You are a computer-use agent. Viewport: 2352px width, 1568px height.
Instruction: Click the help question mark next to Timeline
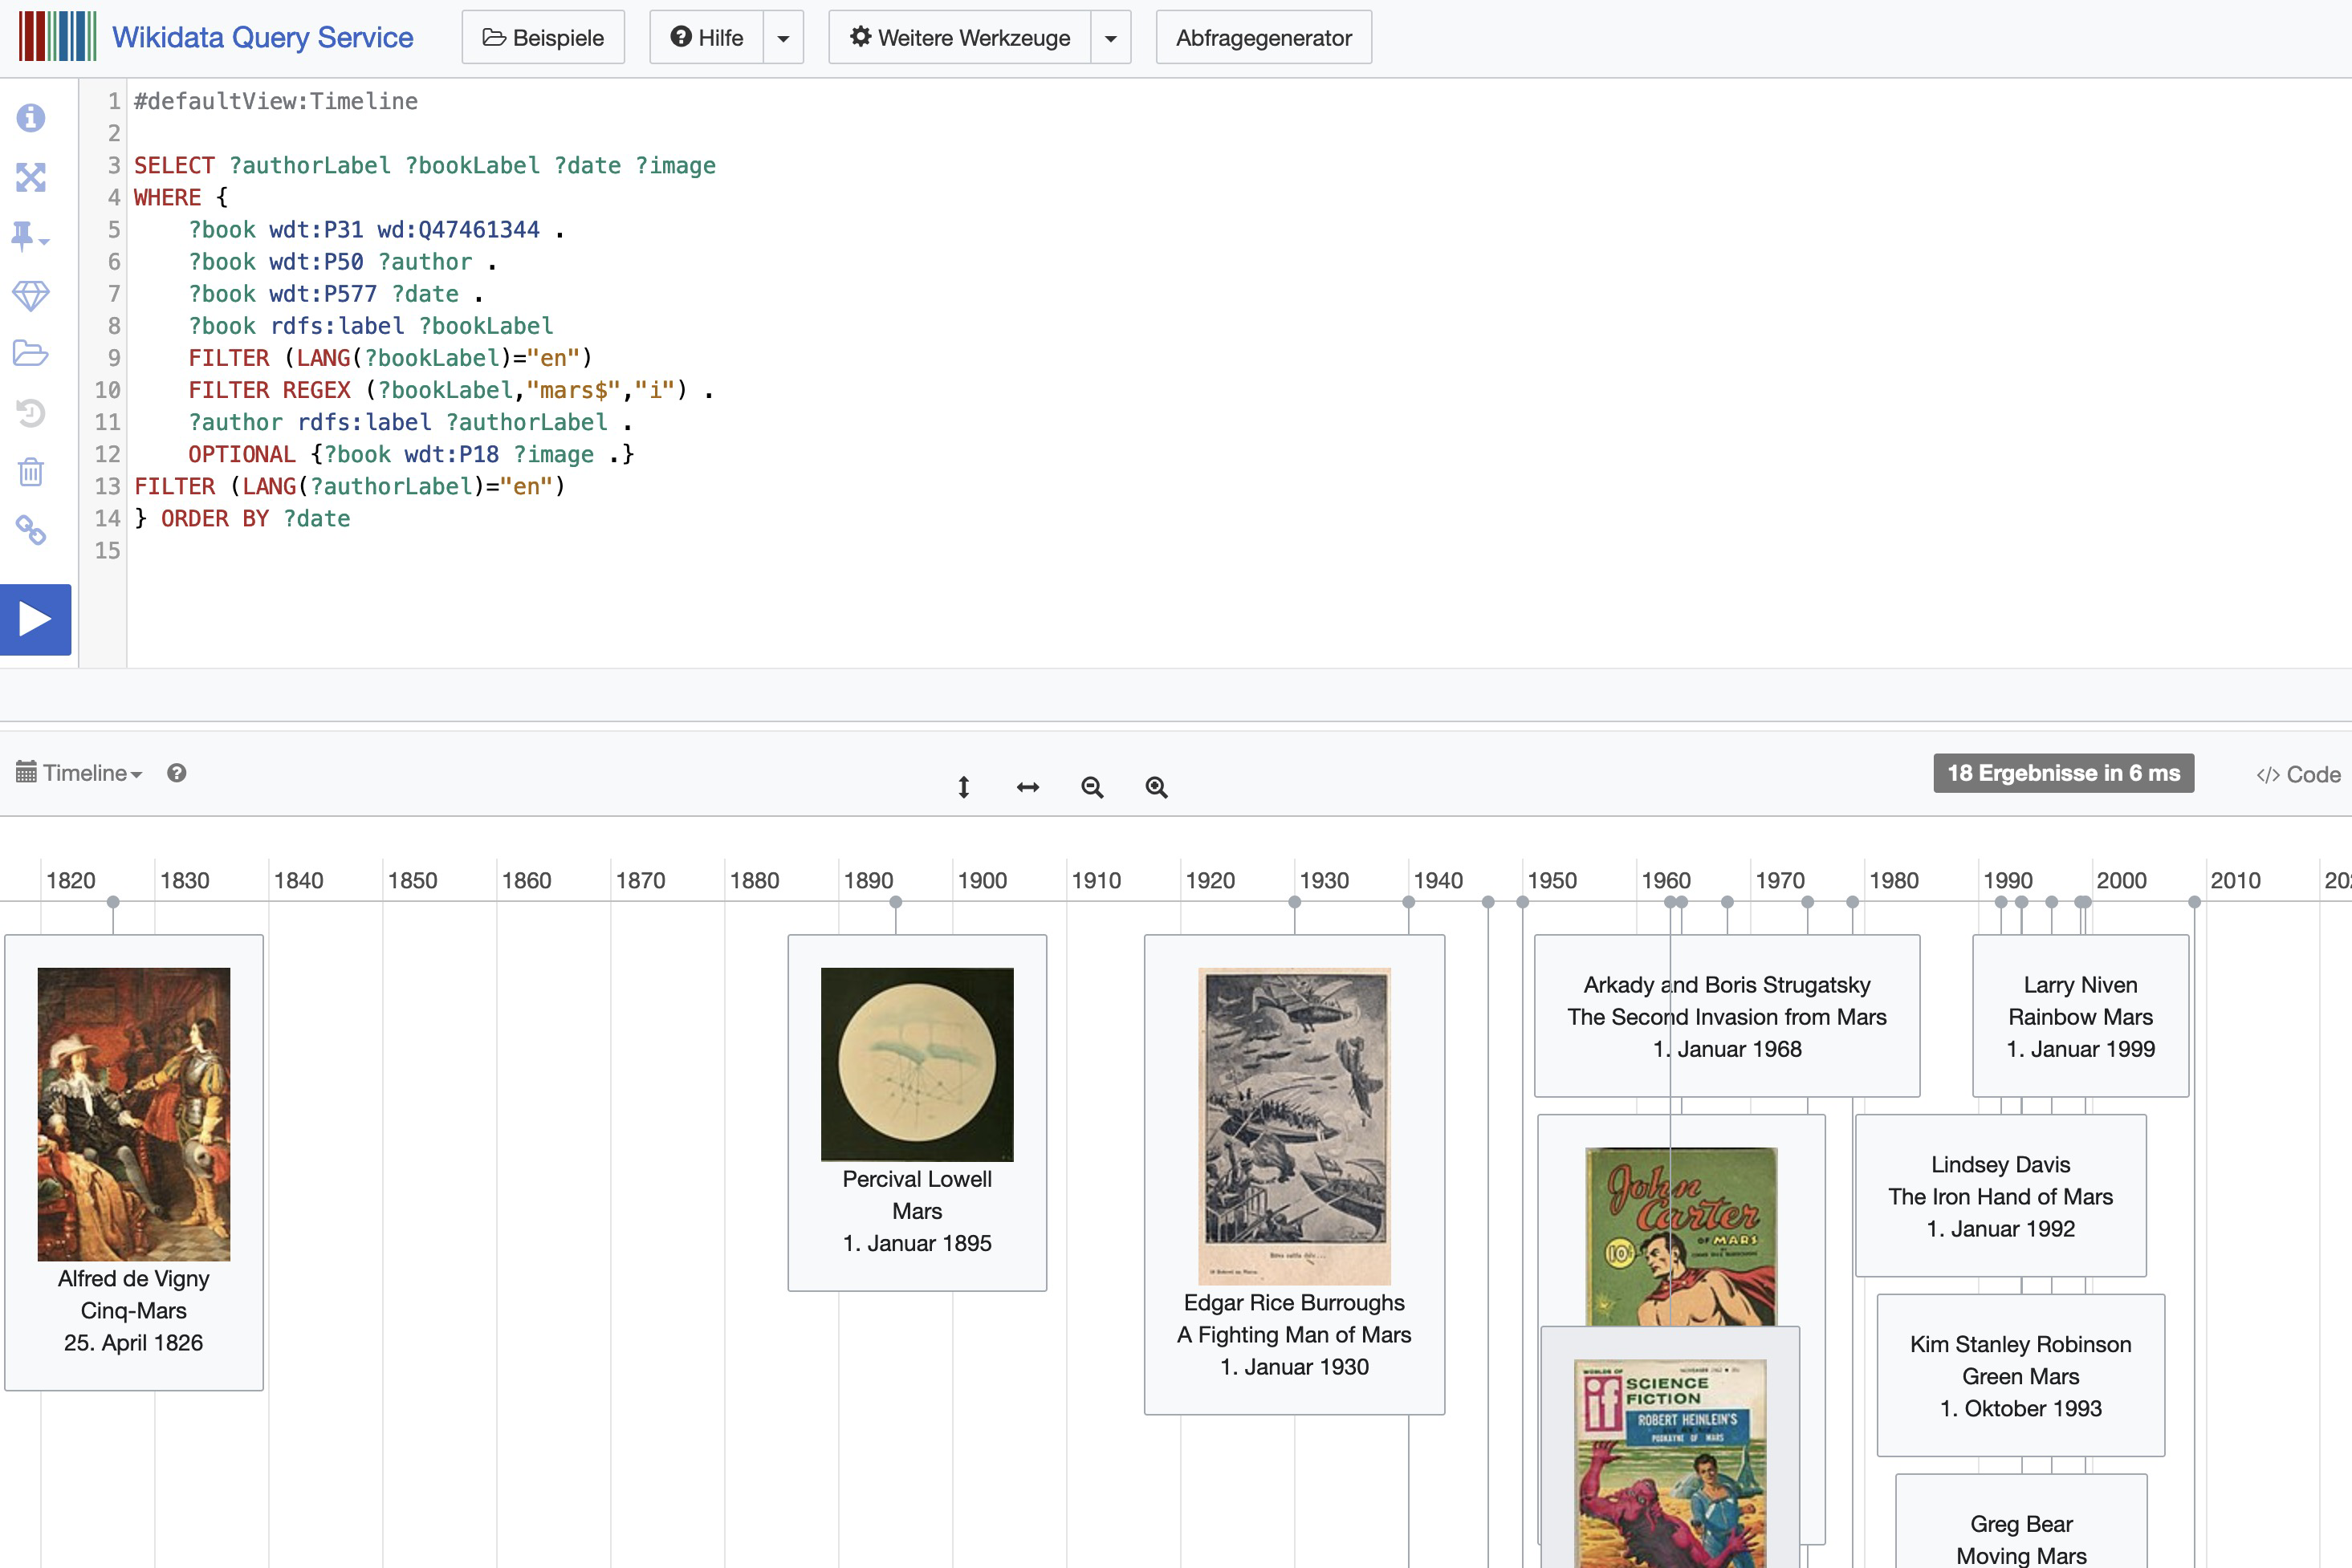pos(177,773)
